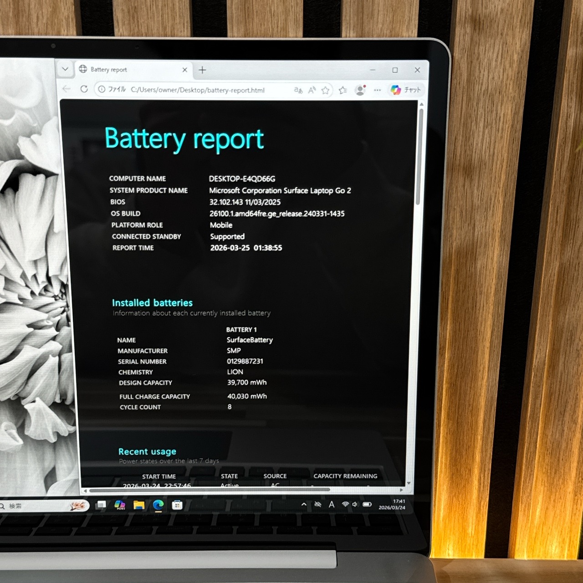583x583 pixels.
Task: Toggle do not disturb bell icon in tray
Action: (x=317, y=505)
